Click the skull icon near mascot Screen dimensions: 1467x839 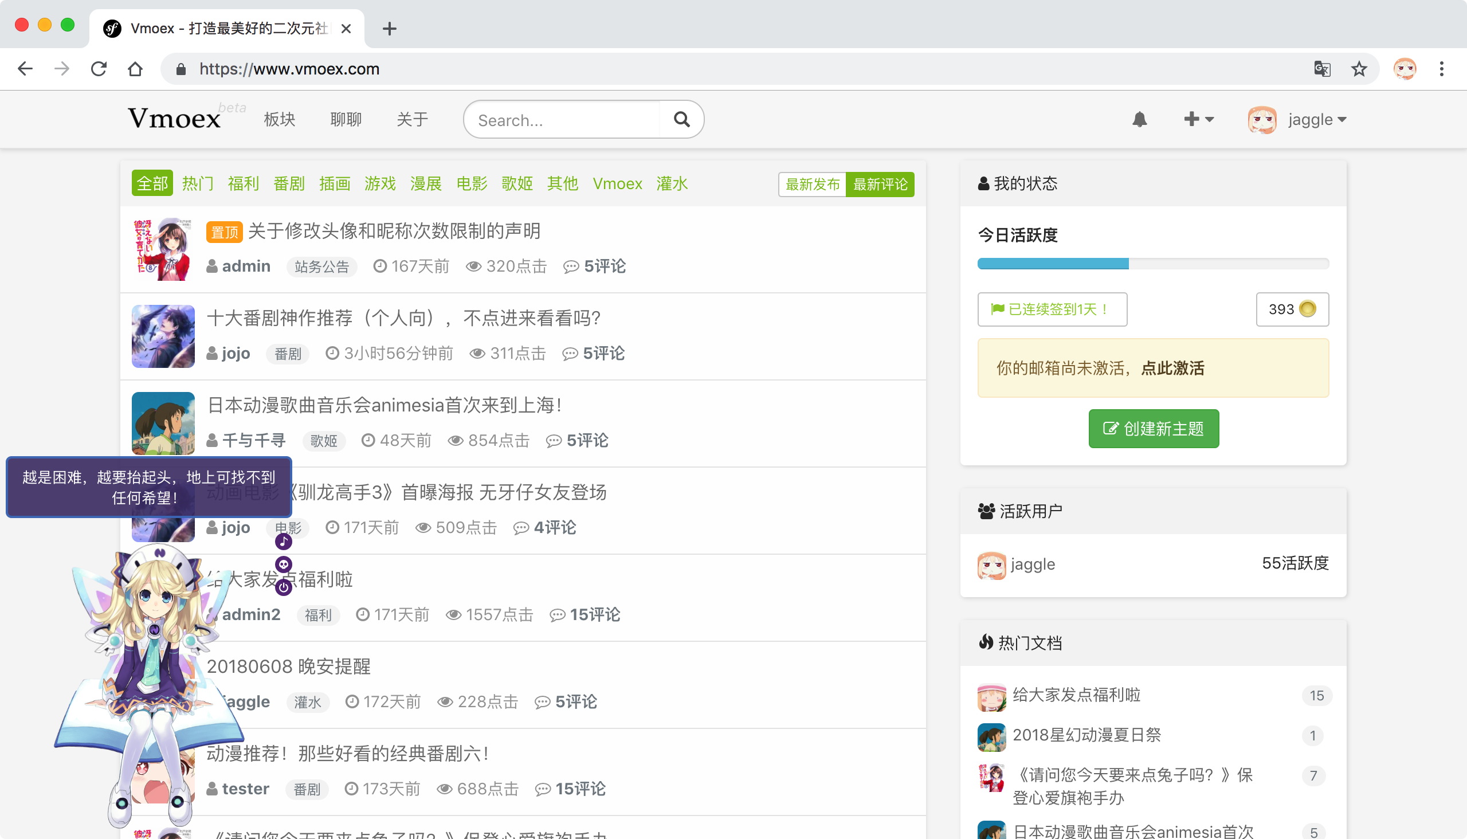point(283,564)
